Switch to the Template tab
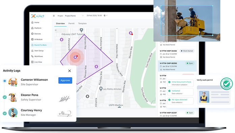The width and height of the screenshot is (235, 133). (x=82, y=24)
